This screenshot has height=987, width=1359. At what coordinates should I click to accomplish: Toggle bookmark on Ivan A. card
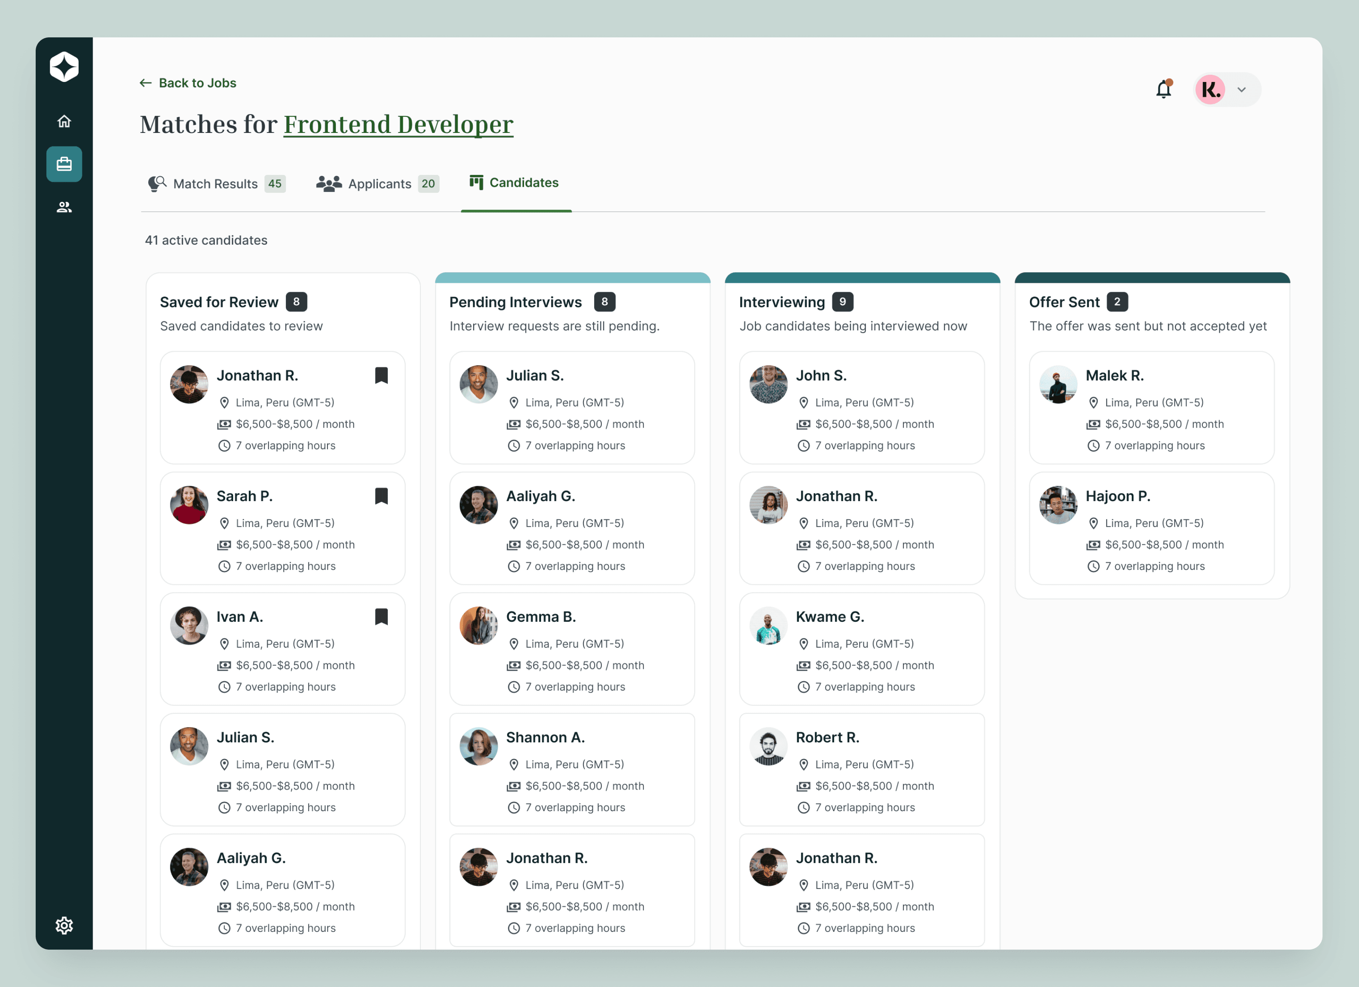click(381, 617)
